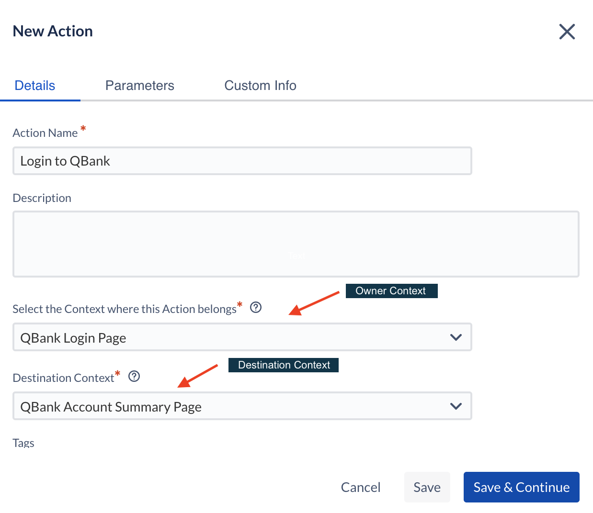
Task: Click the Cancel button
Action: [x=361, y=487]
